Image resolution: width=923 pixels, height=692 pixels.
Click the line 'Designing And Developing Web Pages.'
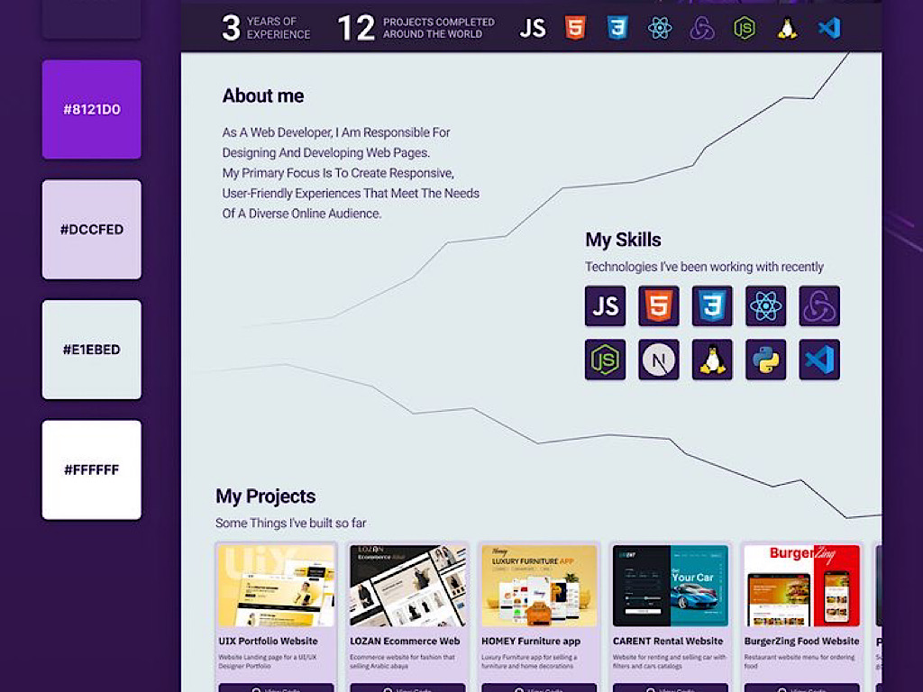point(326,152)
